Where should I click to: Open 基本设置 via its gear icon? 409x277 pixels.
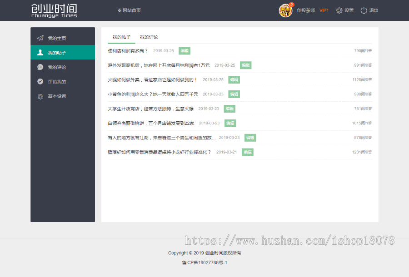(x=41, y=96)
